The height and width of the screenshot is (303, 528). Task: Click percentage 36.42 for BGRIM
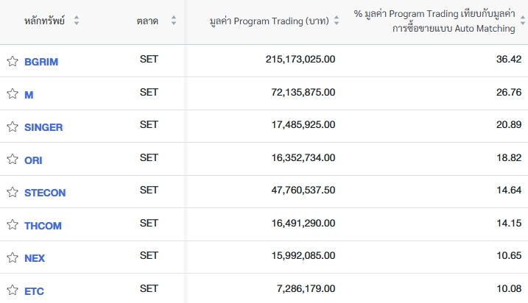pos(509,59)
